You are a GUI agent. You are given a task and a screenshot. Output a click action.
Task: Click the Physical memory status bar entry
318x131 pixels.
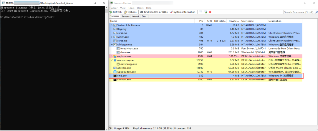click(x=153, y=128)
